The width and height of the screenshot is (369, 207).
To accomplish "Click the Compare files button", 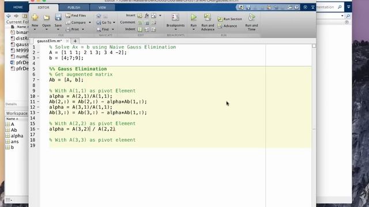I will pyautogui.click(x=76, y=22).
